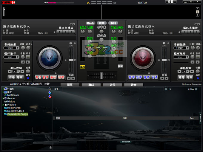This screenshot has height=152, width=203.
Task: Open left deck Flanger effect dropdown
Action: [x=18, y=48]
